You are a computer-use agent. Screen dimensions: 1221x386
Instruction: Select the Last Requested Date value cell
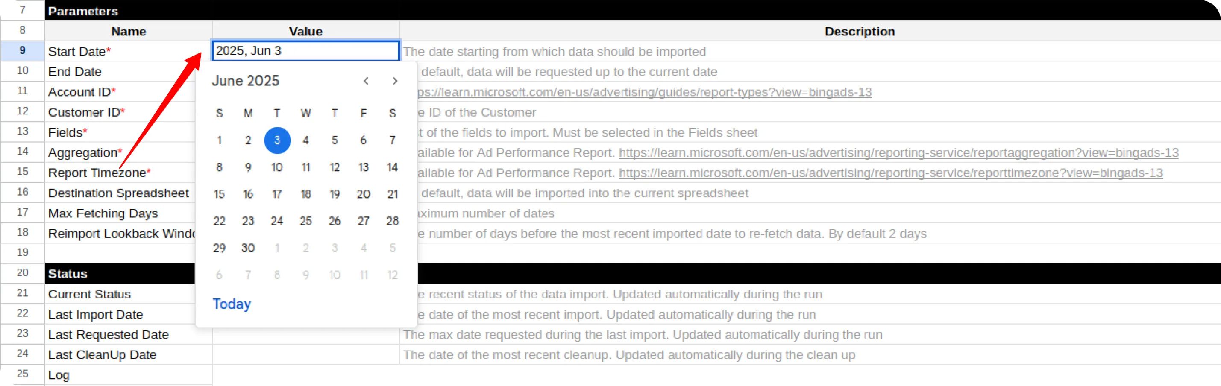(306, 334)
